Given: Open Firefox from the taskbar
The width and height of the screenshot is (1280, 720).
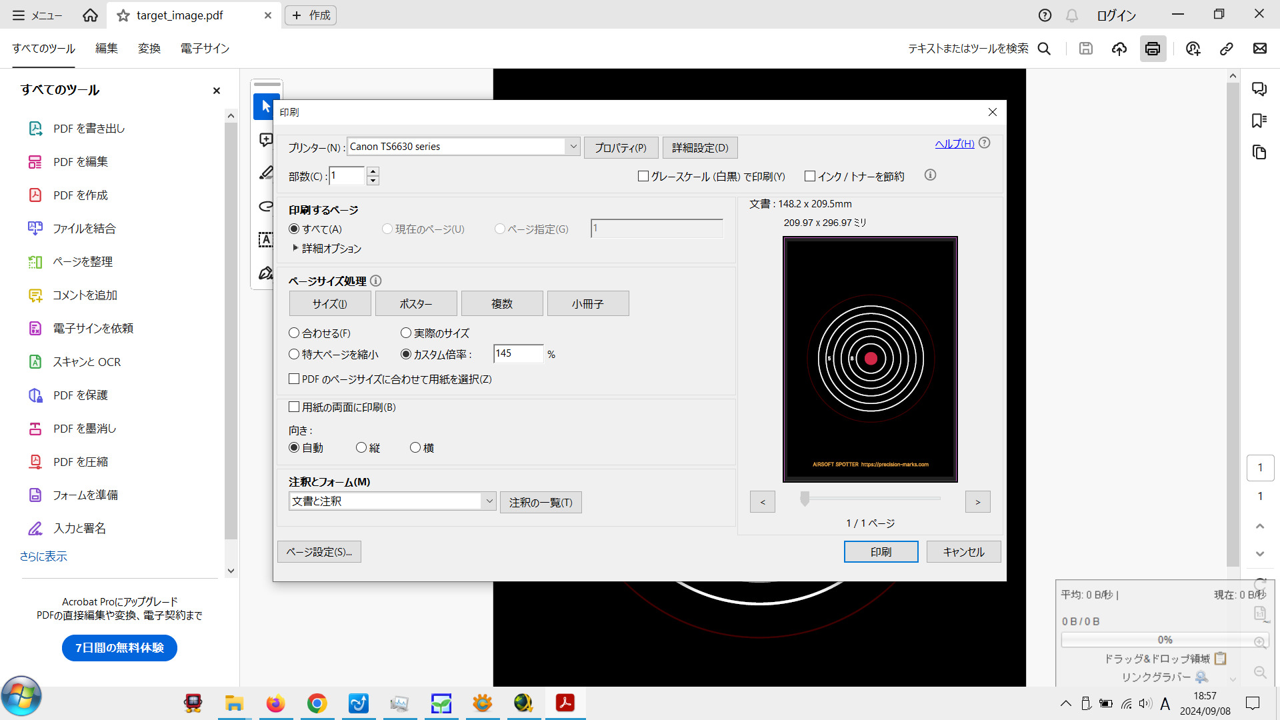Looking at the screenshot, I should coord(275,703).
